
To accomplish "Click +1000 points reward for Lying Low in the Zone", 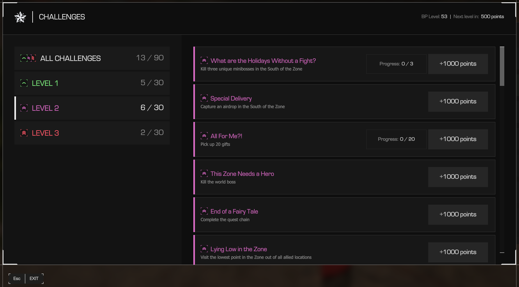I will (458, 252).
